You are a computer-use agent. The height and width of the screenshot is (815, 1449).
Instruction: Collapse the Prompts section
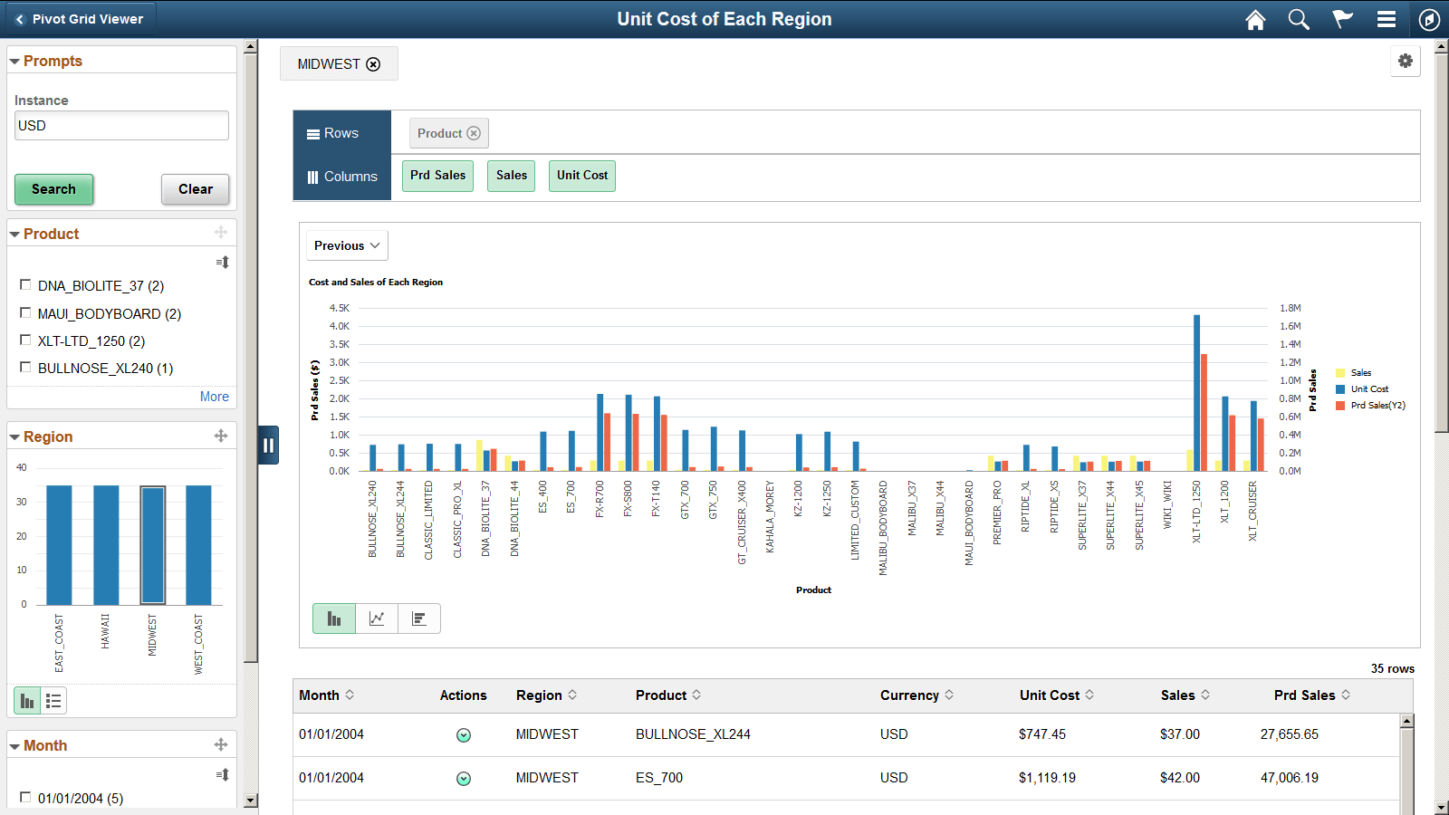(x=14, y=60)
